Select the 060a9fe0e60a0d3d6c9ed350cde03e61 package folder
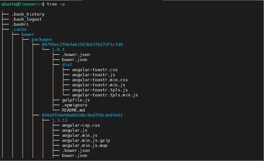The width and height of the screenshot is (264, 161). coord(82,115)
